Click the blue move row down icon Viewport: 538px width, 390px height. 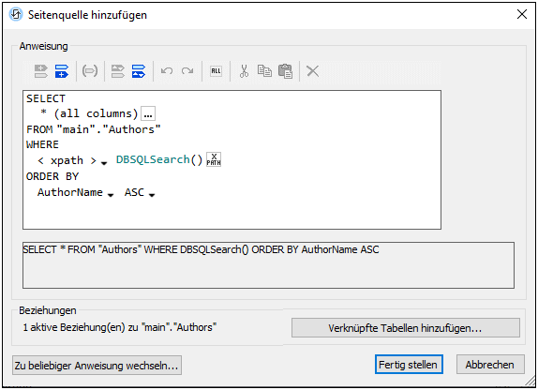(139, 71)
